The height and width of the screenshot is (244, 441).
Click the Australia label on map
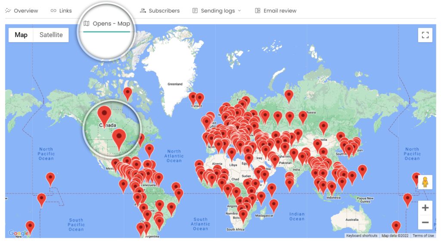point(352,220)
